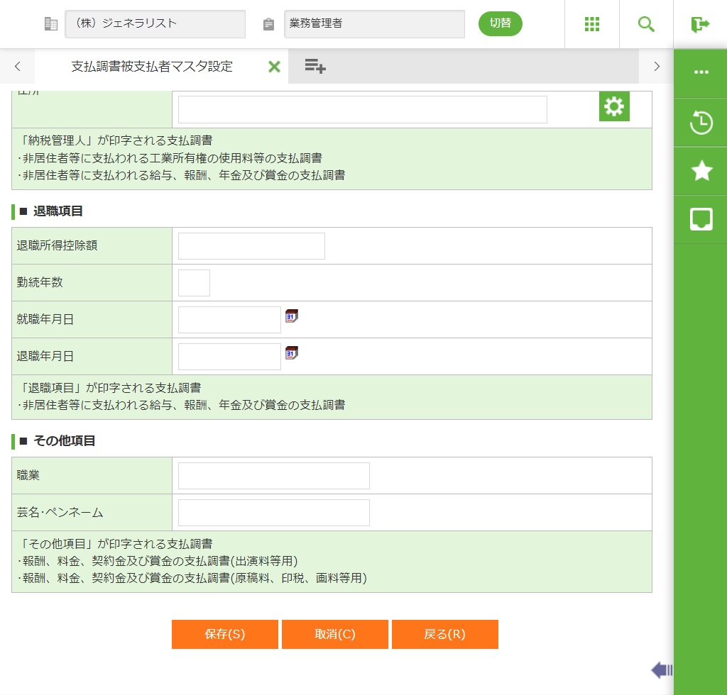
Task: Focus the 退職所得控除額 input field
Action: pyautogui.click(x=251, y=246)
